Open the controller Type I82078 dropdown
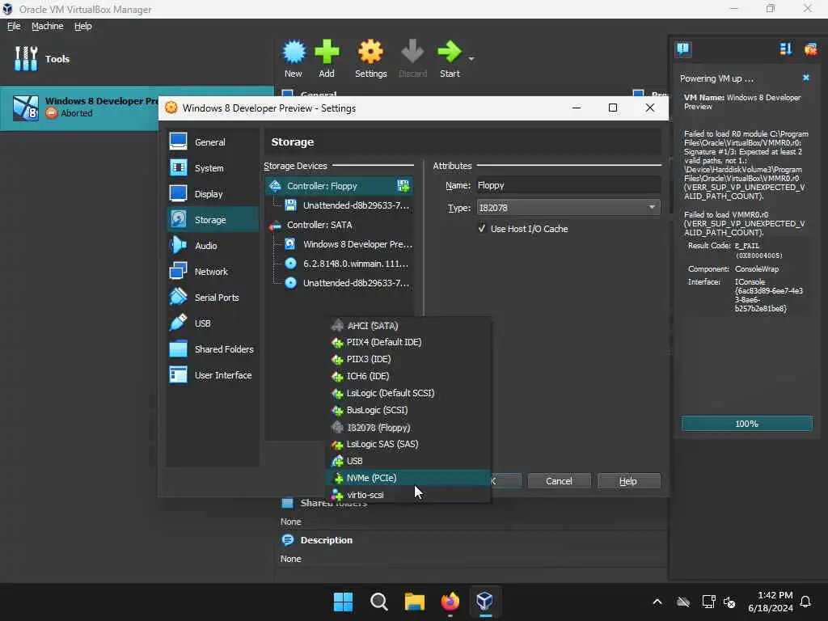Screen dimensions: 828x621 point(568,208)
